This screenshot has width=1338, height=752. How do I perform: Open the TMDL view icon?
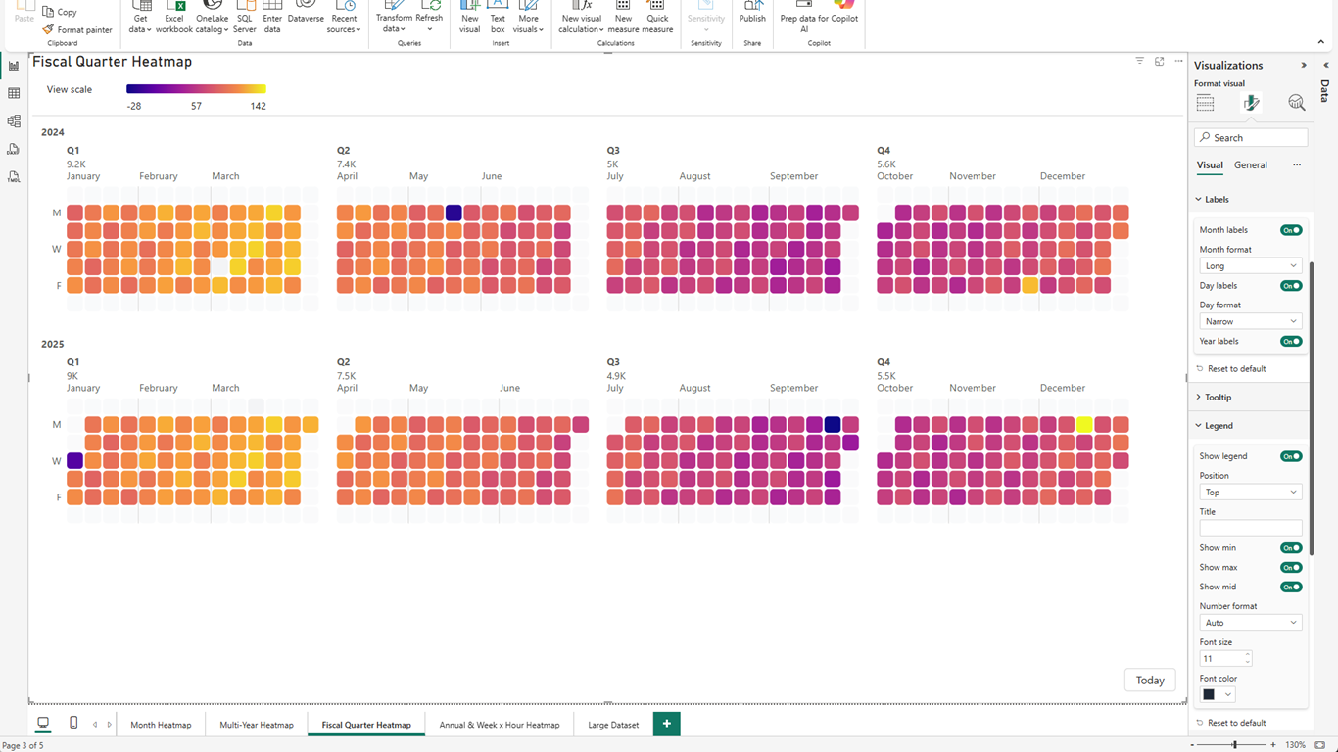[14, 177]
